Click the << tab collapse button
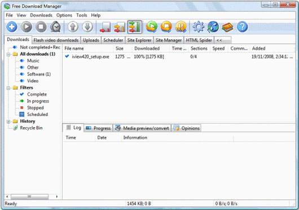This screenshot has height=210, width=299. click(222, 40)
